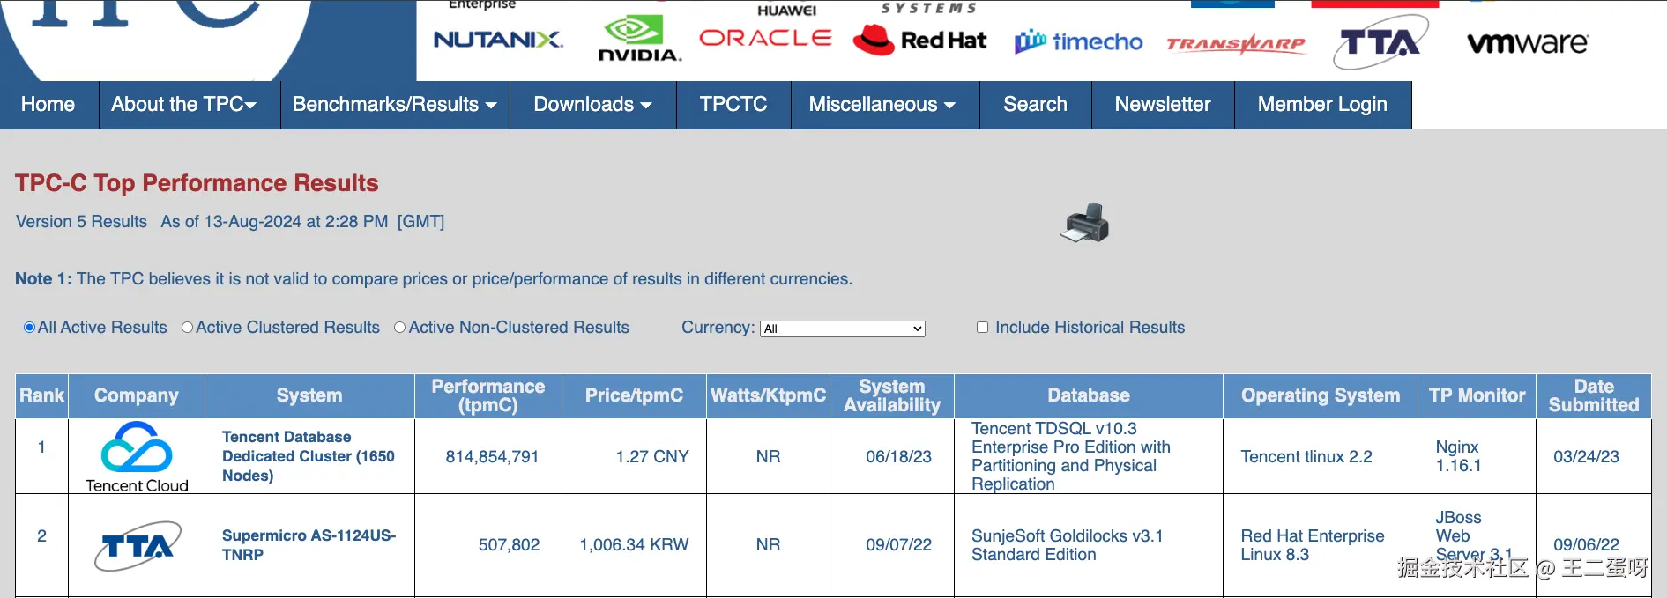1667x598 pixels.
Task: Sort by Performance (tpmC) column header
Action: (x=488, y=396)
